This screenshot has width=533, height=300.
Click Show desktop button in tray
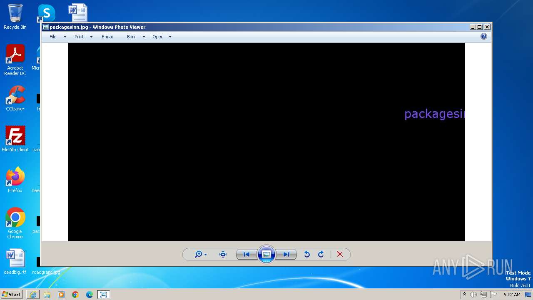click(528, 295)
